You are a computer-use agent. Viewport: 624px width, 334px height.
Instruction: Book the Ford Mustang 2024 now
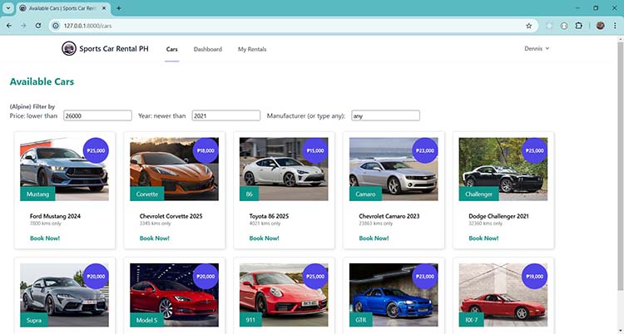(45, 238)
